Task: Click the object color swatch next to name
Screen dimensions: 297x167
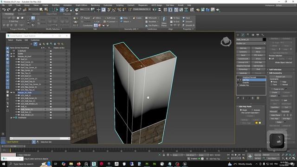Action: [264, 39]
